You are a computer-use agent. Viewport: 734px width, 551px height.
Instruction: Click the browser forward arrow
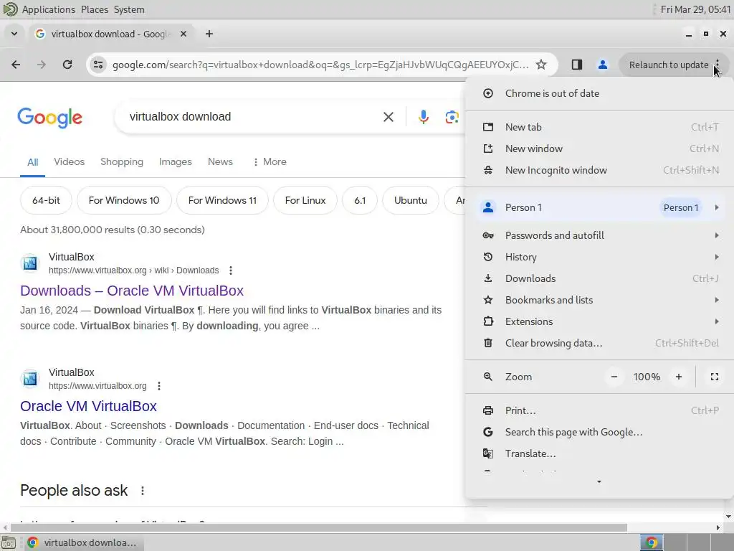point(41,65)
